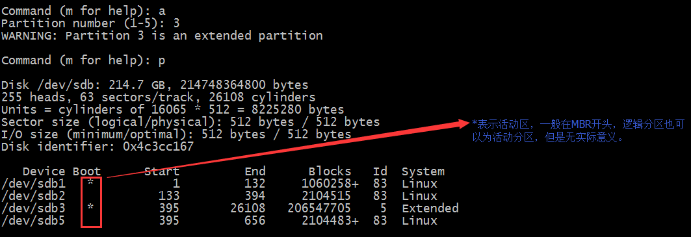
Task: Click the /dev/sdb2 device entry
Action: click(x=34, y=196)
